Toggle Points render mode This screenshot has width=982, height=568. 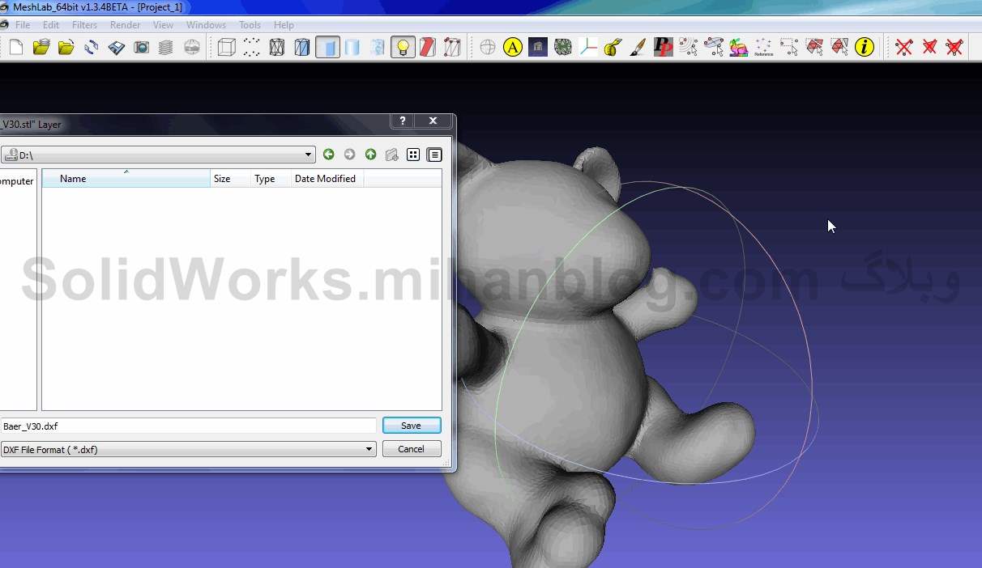(x=252, y=48)
